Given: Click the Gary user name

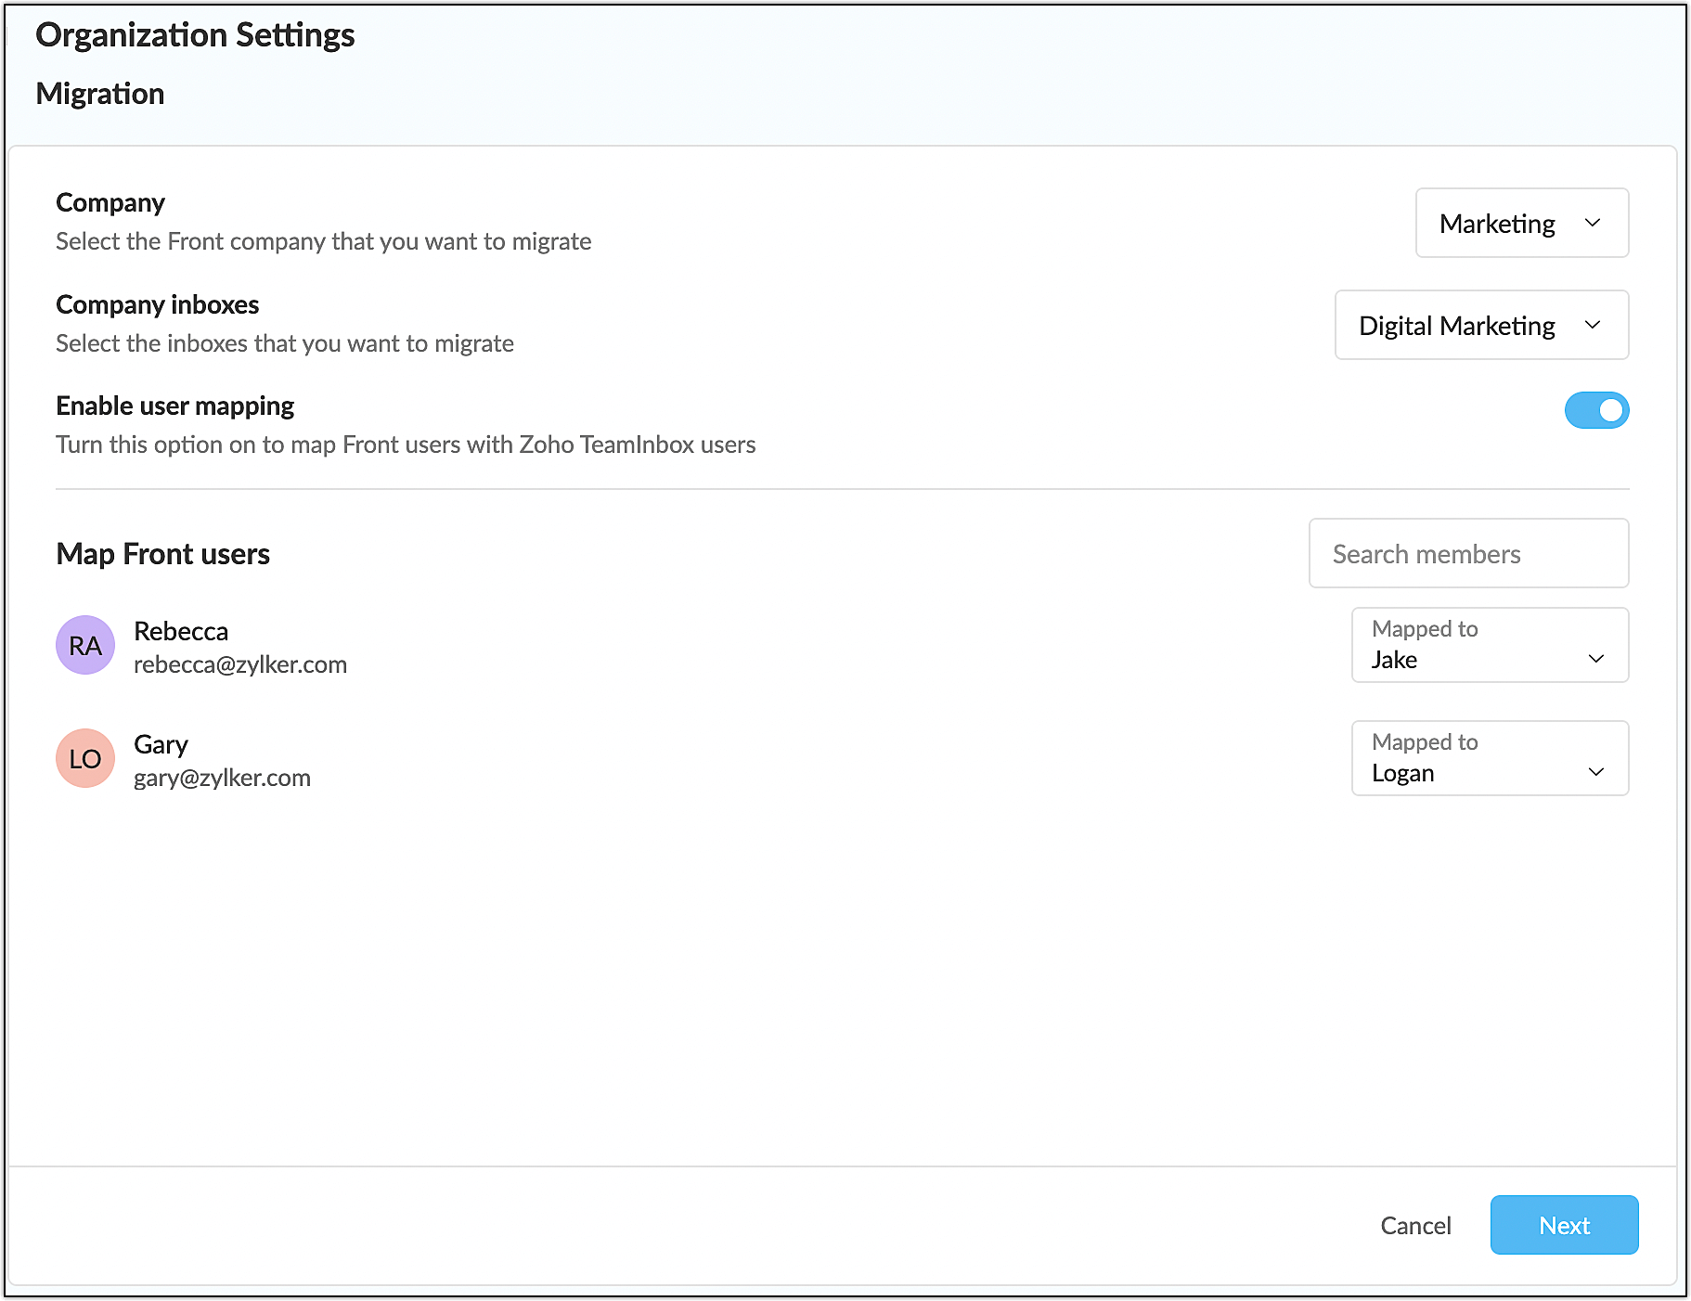Looking at the screenshot, I should click(x=161, y=744).
